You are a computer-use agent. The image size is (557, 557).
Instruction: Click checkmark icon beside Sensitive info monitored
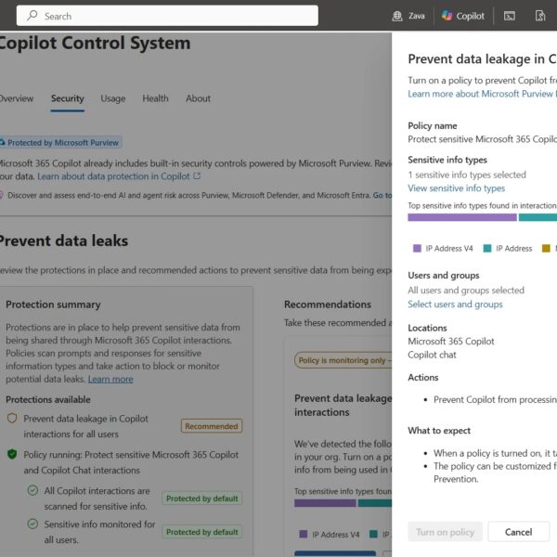32,524
